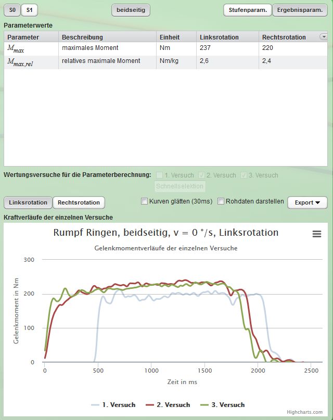
Task: Click the table column options arrow icon
Action: [324, 37]
